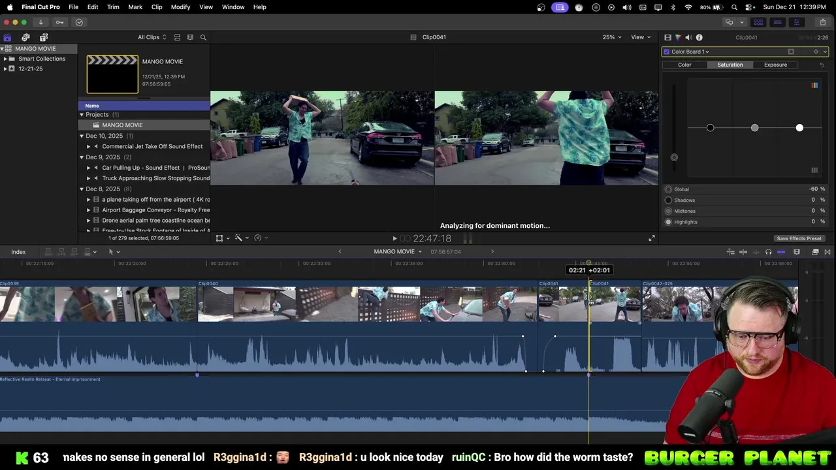The width and height of the screenshot is (836, 470).
Task: Select the Global saturation puck row
Action: point(745,189)
